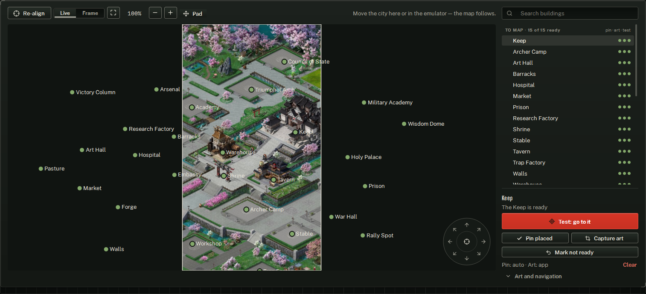This screenshot has height=294, width=646.
Task: Click the Capture art button
Action: coord(605,238)
